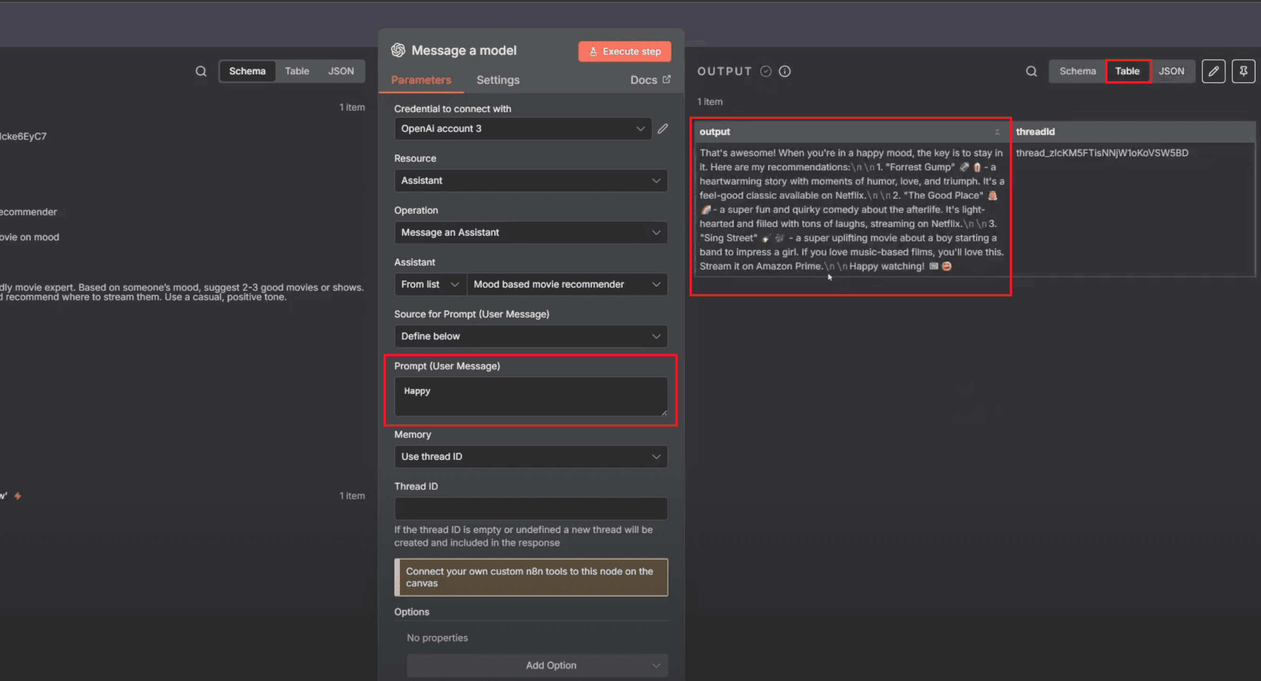
Task: Select the JSON view in the output panel
Action: (1171, 71)
